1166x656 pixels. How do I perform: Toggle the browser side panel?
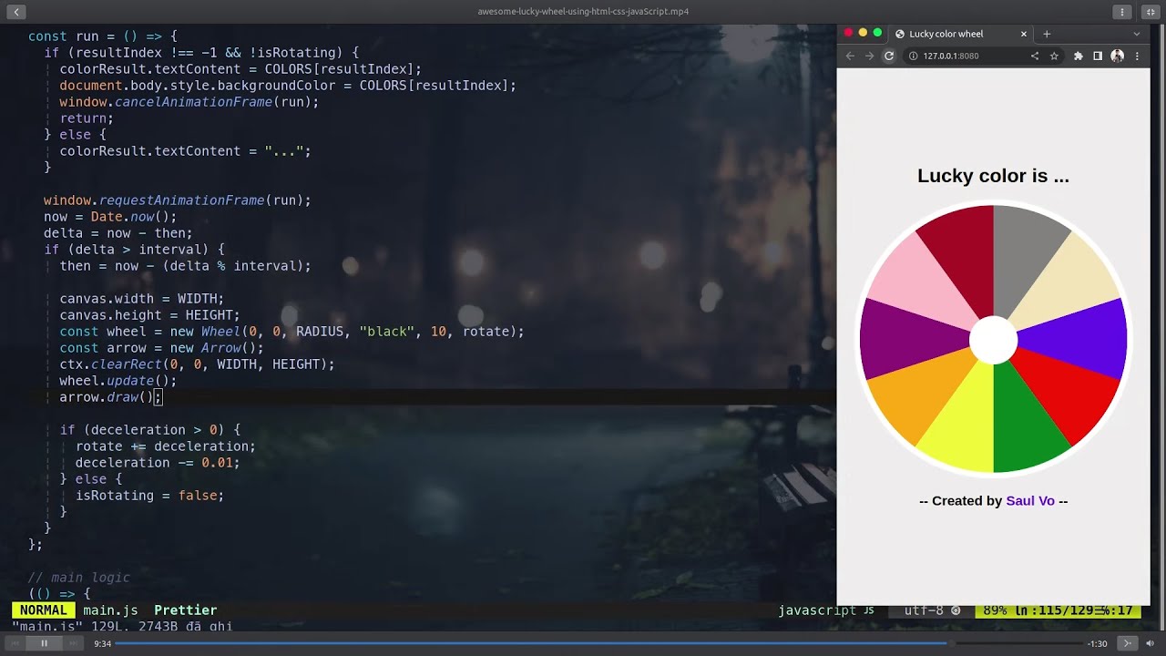click(x=1098, y=56)
